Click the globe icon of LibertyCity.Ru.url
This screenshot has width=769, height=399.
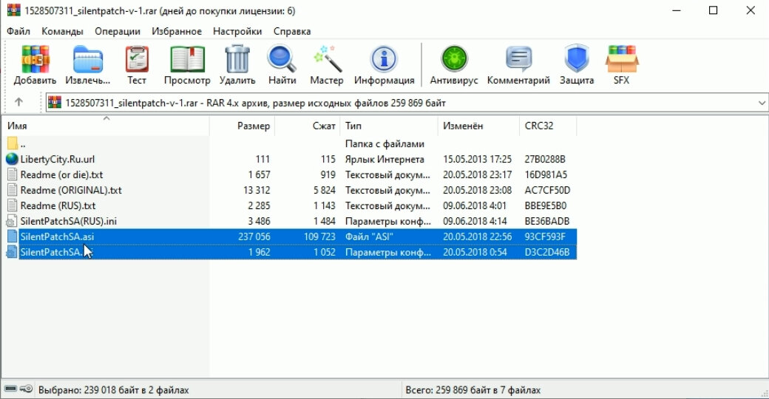pos(12,159)
